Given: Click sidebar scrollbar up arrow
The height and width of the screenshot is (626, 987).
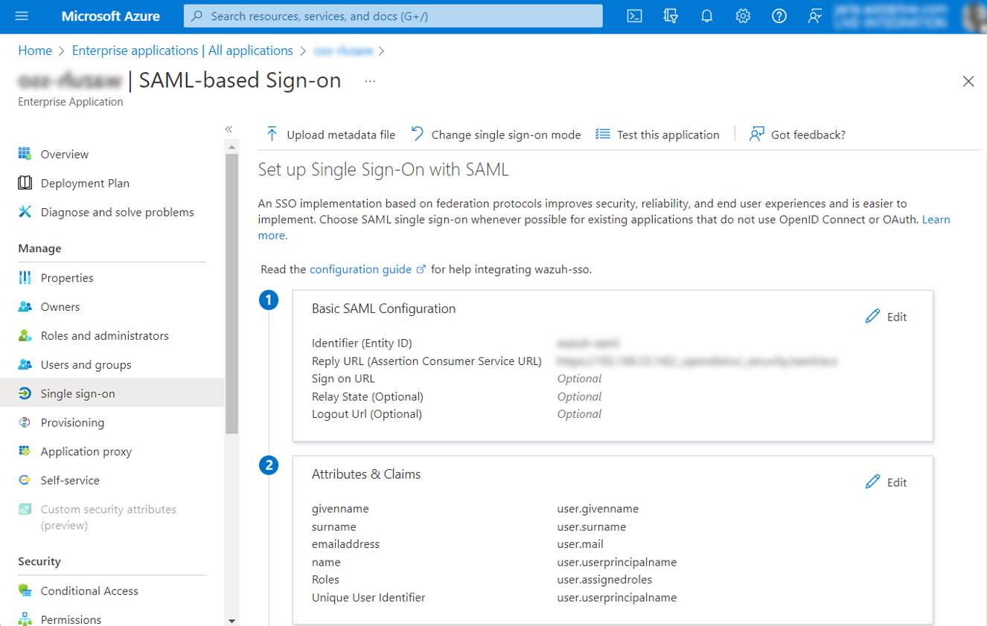Looking at the screenshot, I should 231,146.
